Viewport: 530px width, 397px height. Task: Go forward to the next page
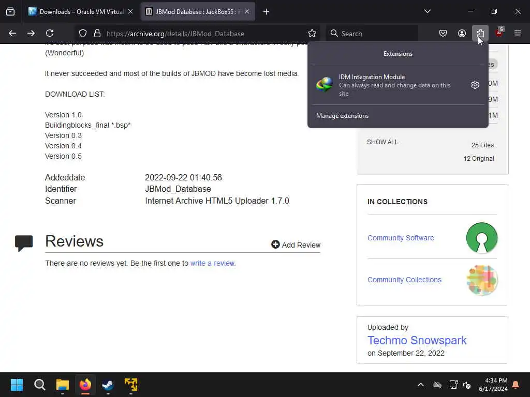tap(31, 33)
